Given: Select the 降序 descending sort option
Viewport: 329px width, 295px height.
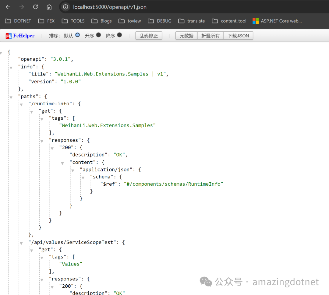Looking at the screenshot, I should [119, 35].
